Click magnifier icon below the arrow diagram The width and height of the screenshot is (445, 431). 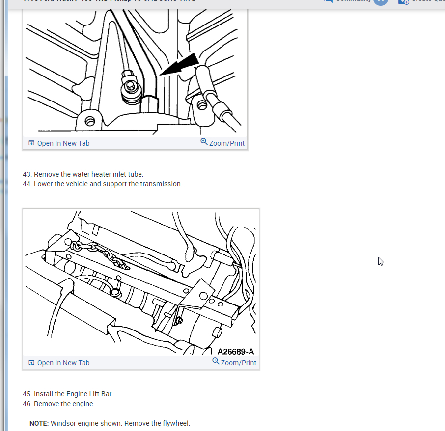pos(204,141)
